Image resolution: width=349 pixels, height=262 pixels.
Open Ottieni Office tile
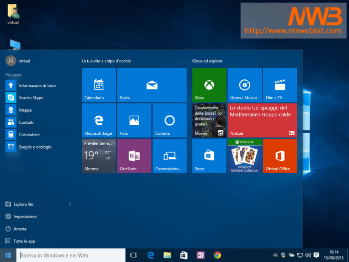pyautogui.click(x=280, y=156)
